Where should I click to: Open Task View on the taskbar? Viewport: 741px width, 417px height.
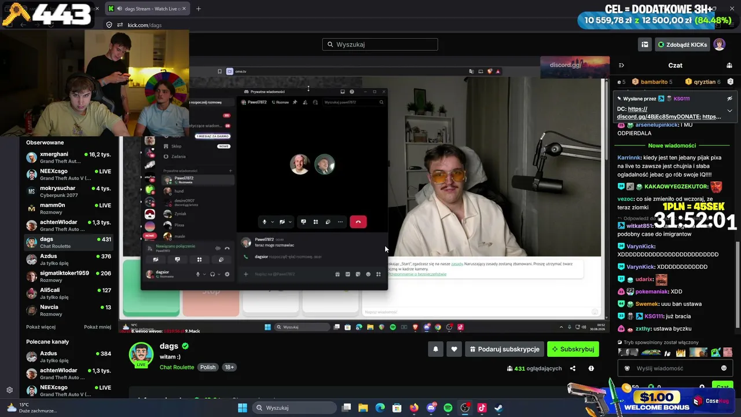tap(346, 408)
